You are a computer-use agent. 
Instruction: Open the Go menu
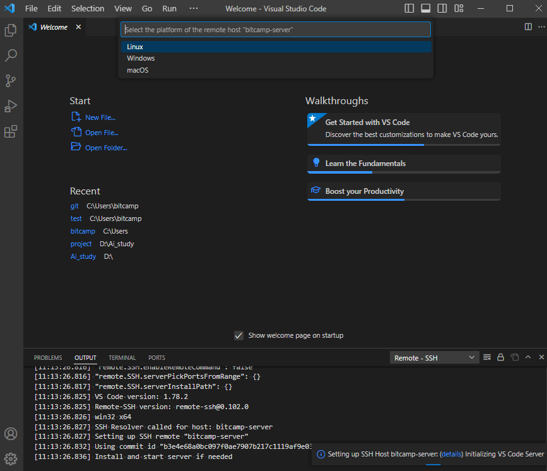[147, 8]
